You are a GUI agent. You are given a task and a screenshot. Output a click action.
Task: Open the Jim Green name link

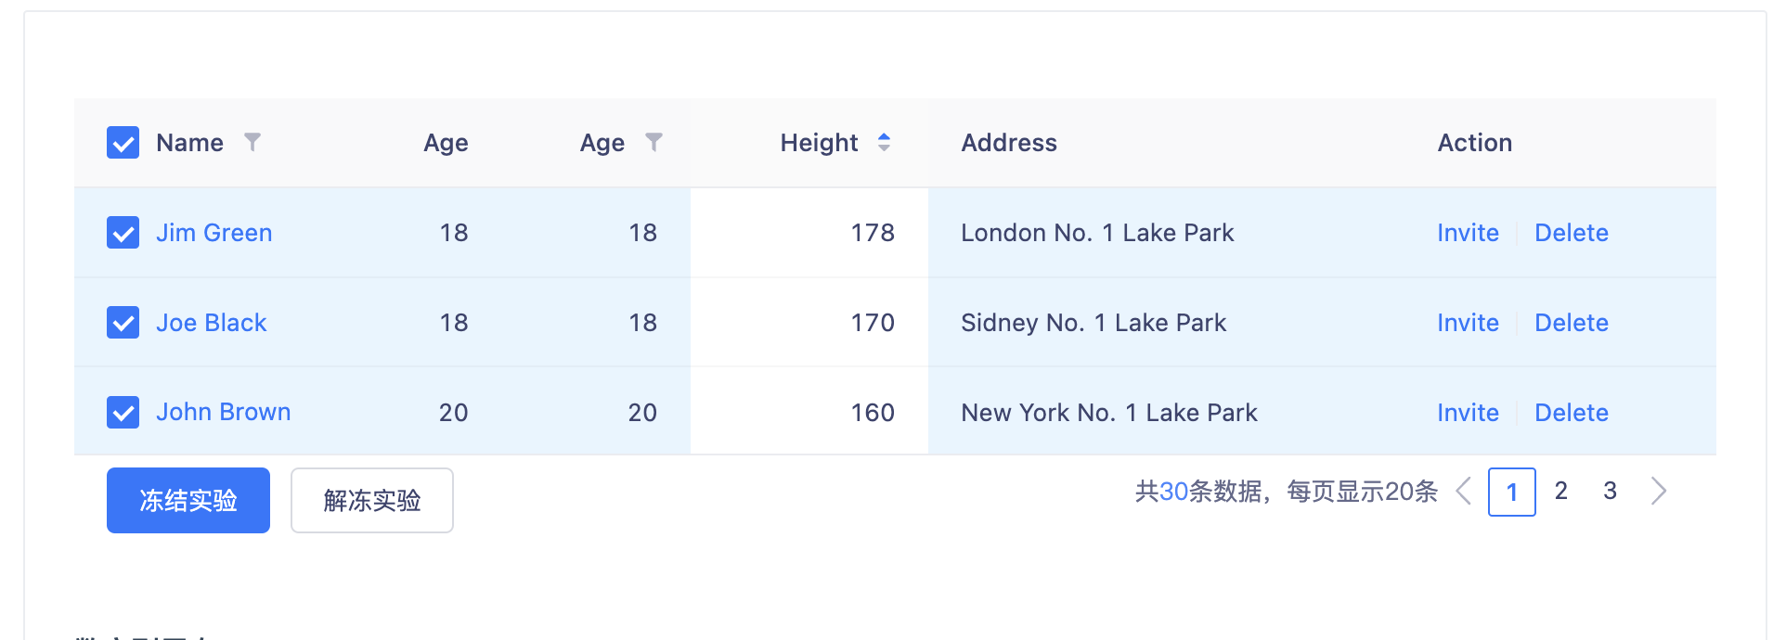point(214,233)
